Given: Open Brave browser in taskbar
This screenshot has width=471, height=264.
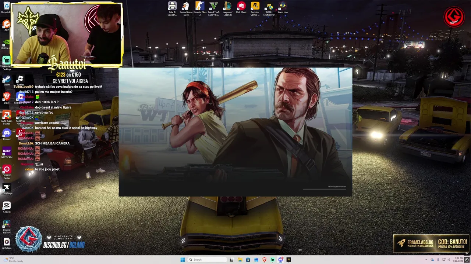Looking at the screenshot, I should click(x=264, y=260).
